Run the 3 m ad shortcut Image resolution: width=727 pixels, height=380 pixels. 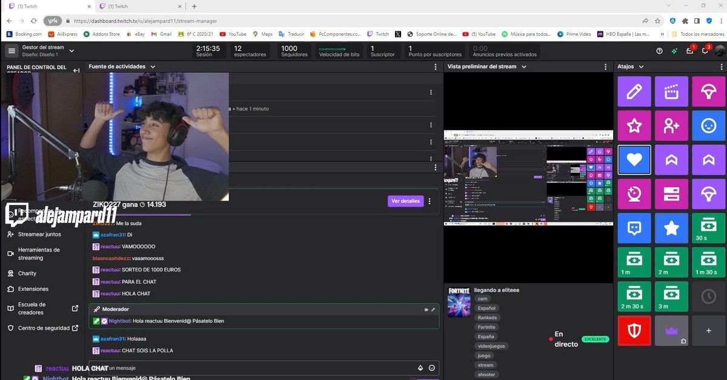click(671, 297)
